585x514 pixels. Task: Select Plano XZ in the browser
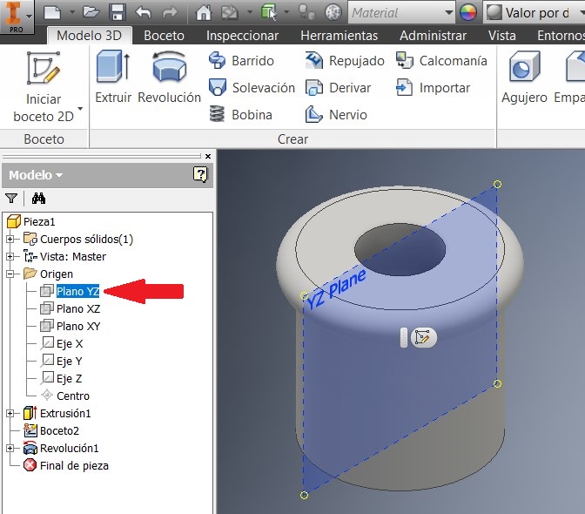[x=78, y=308]
